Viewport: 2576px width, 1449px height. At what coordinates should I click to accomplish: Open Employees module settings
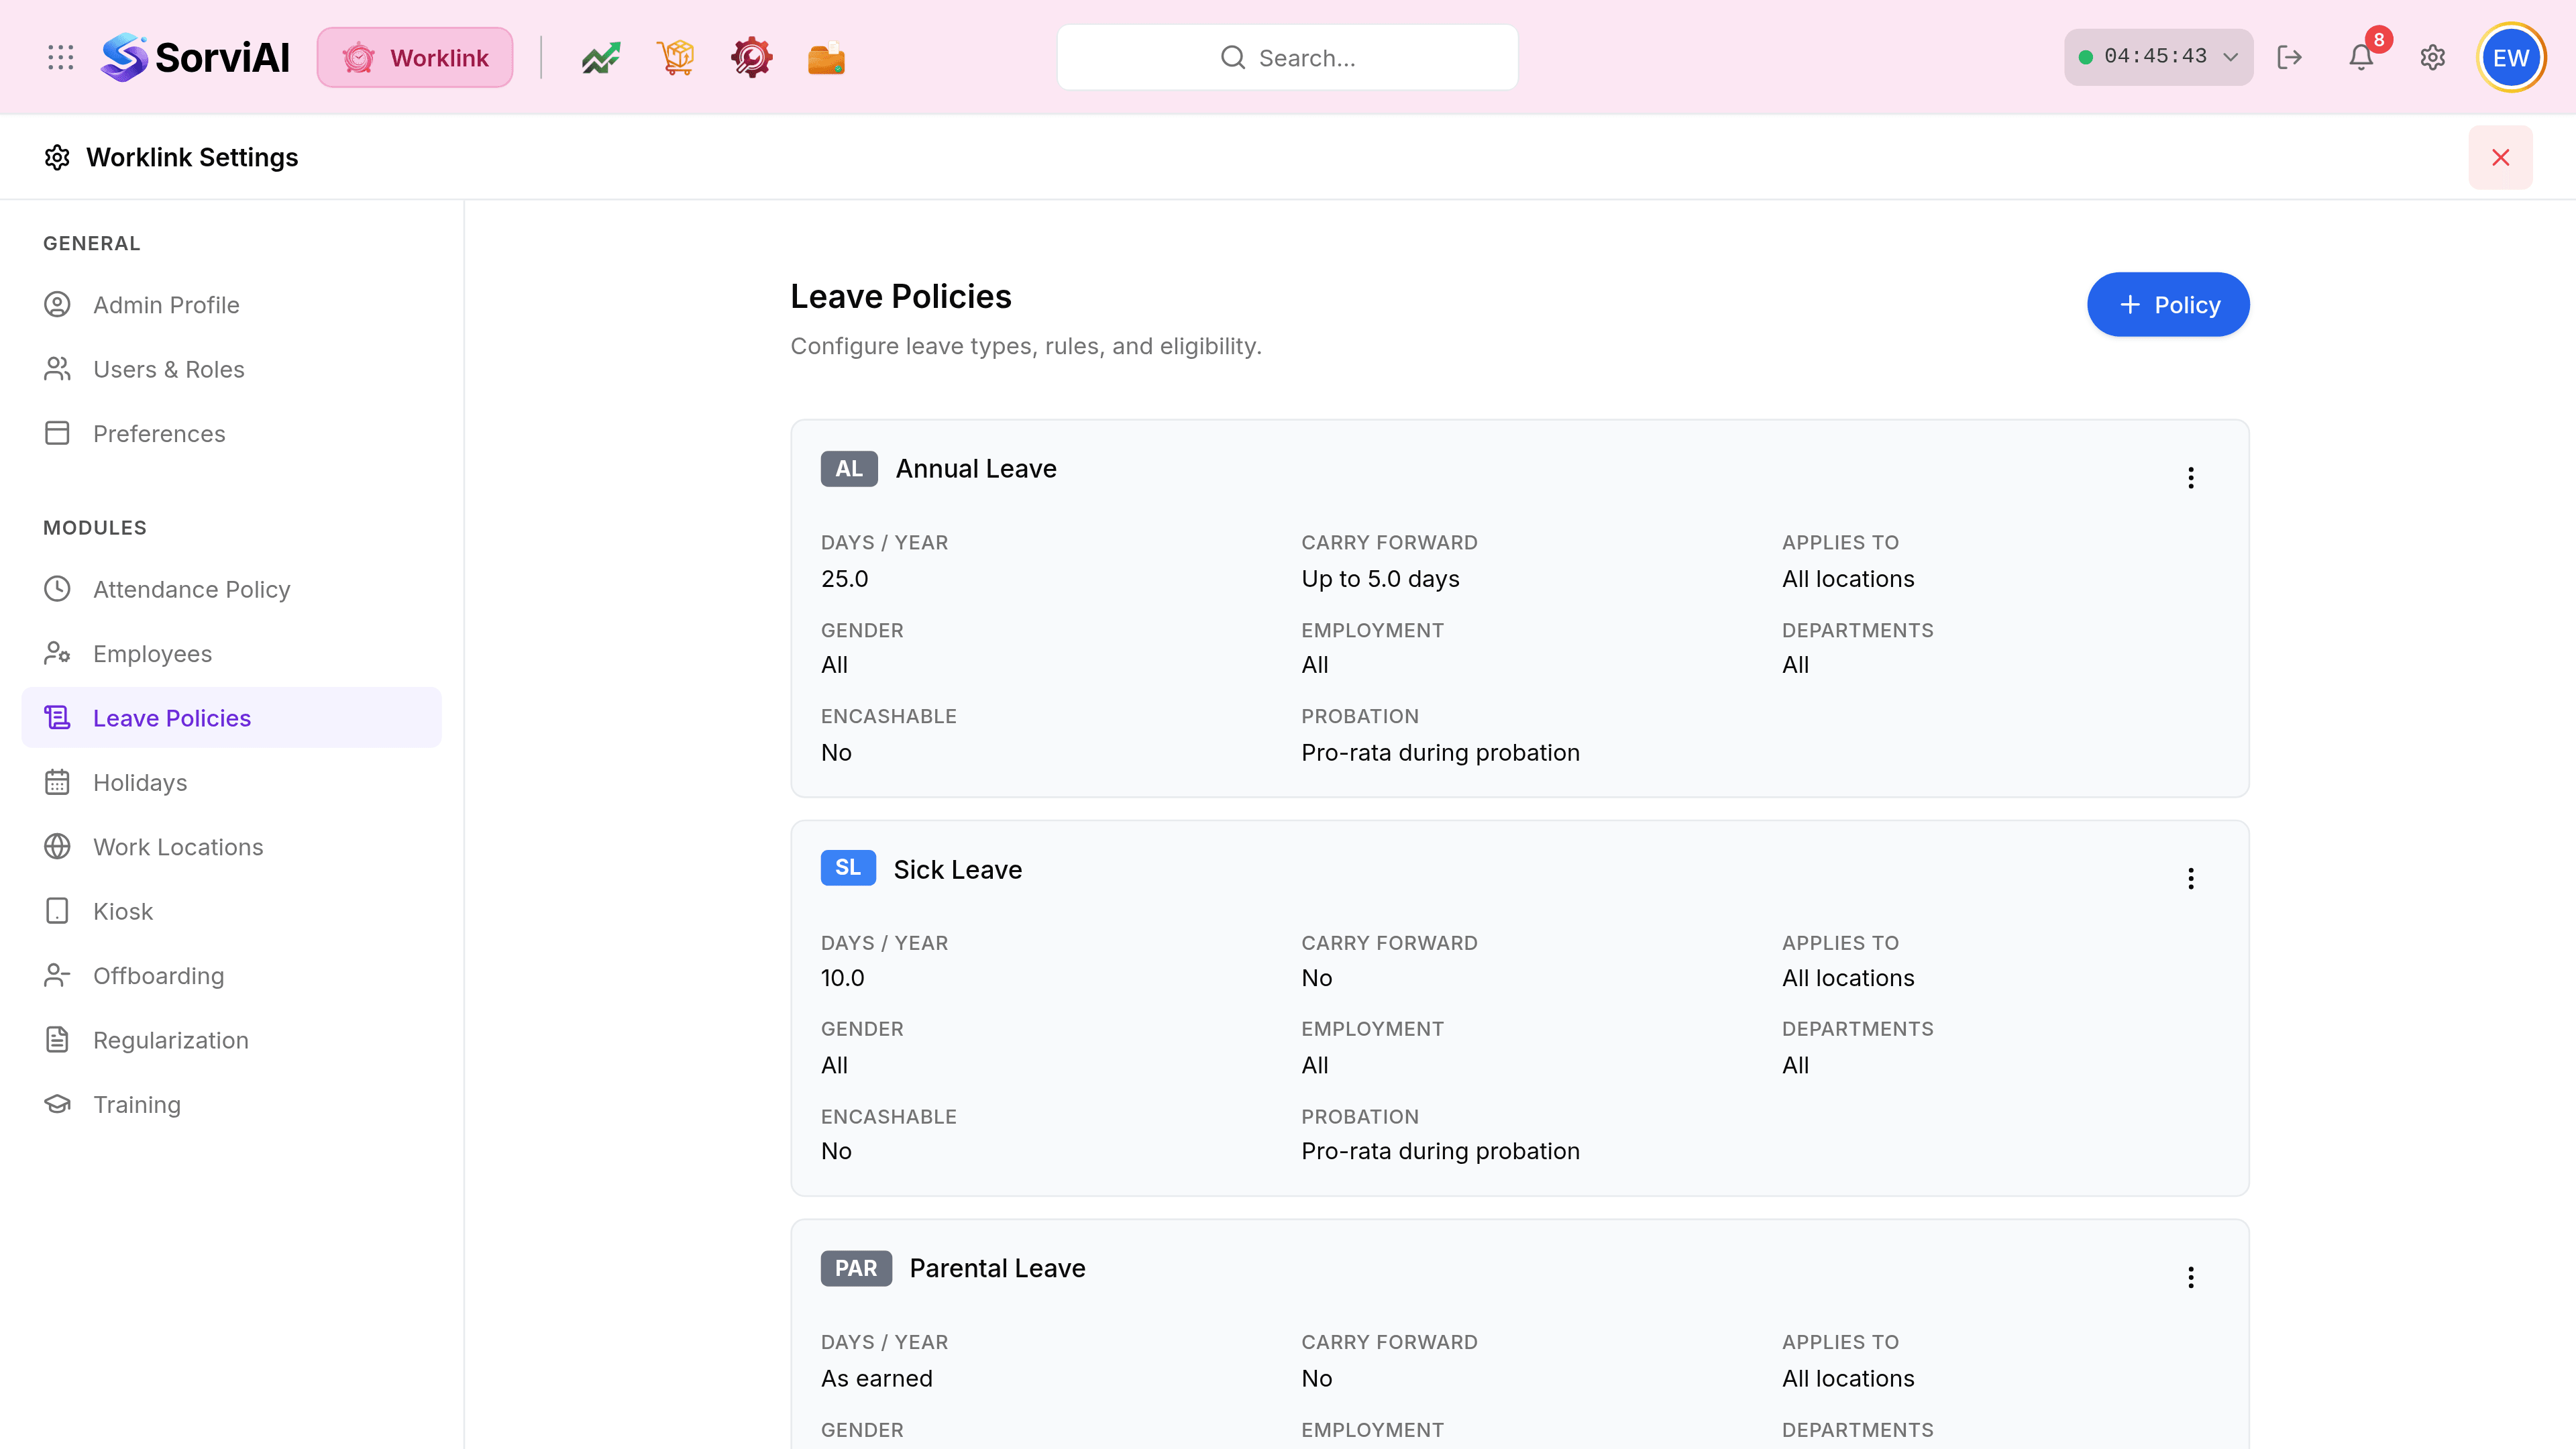point(232,653)
